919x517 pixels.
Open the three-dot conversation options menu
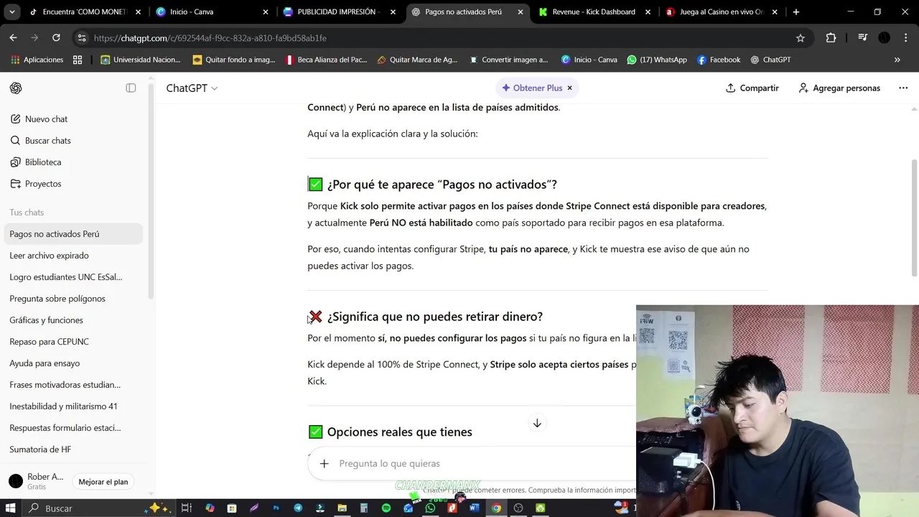point(903,88)
